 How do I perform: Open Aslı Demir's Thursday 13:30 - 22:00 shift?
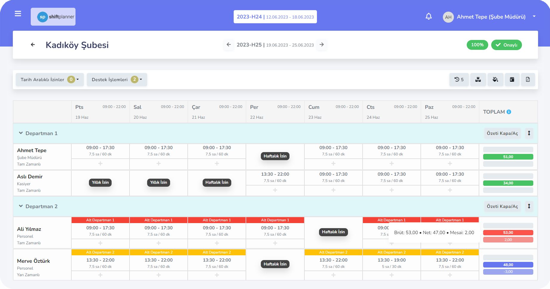[x=275, y=177]
